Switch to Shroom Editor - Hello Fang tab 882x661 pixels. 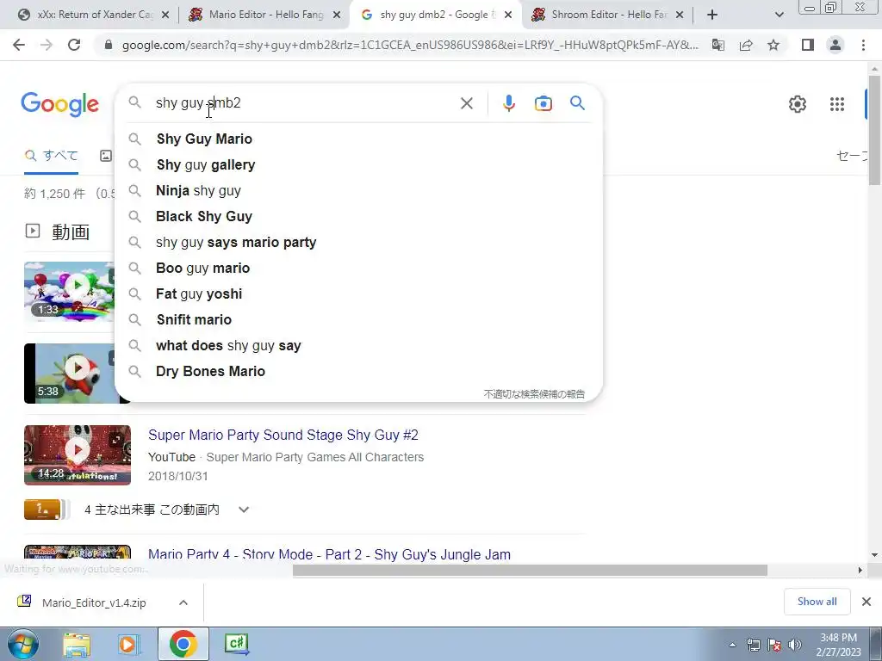pyautogui.click(x=609, y=15)
